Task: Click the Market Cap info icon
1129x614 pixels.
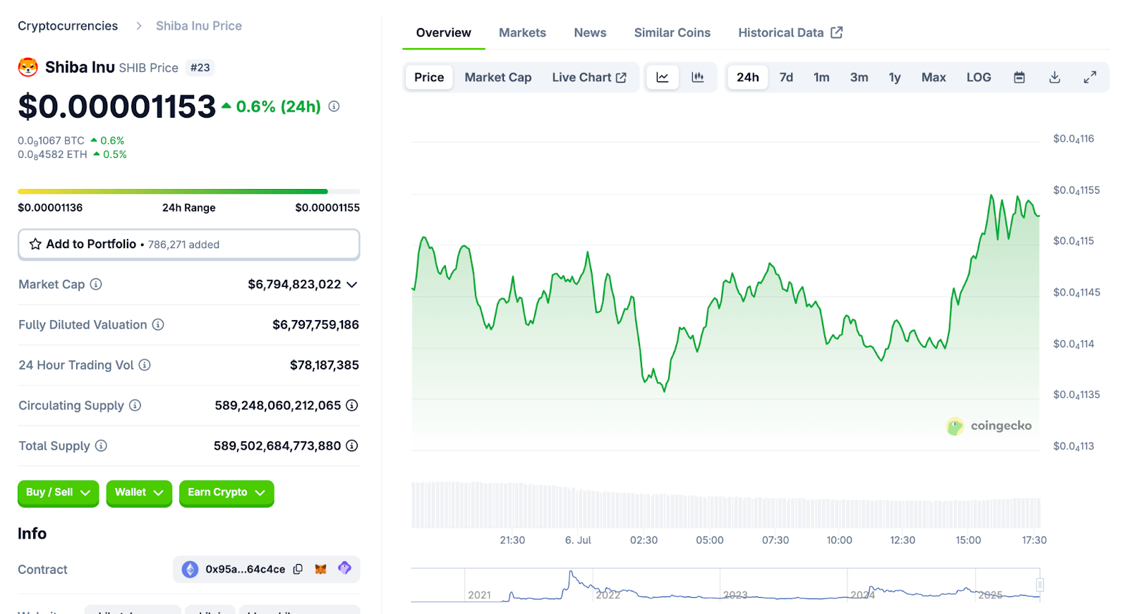Action: click(x=96, y=284)
